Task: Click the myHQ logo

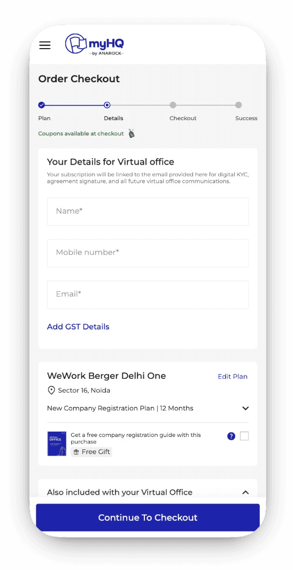Action: point(95,45)
